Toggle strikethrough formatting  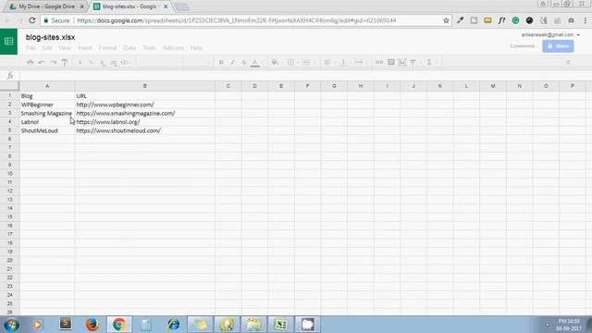244,62
